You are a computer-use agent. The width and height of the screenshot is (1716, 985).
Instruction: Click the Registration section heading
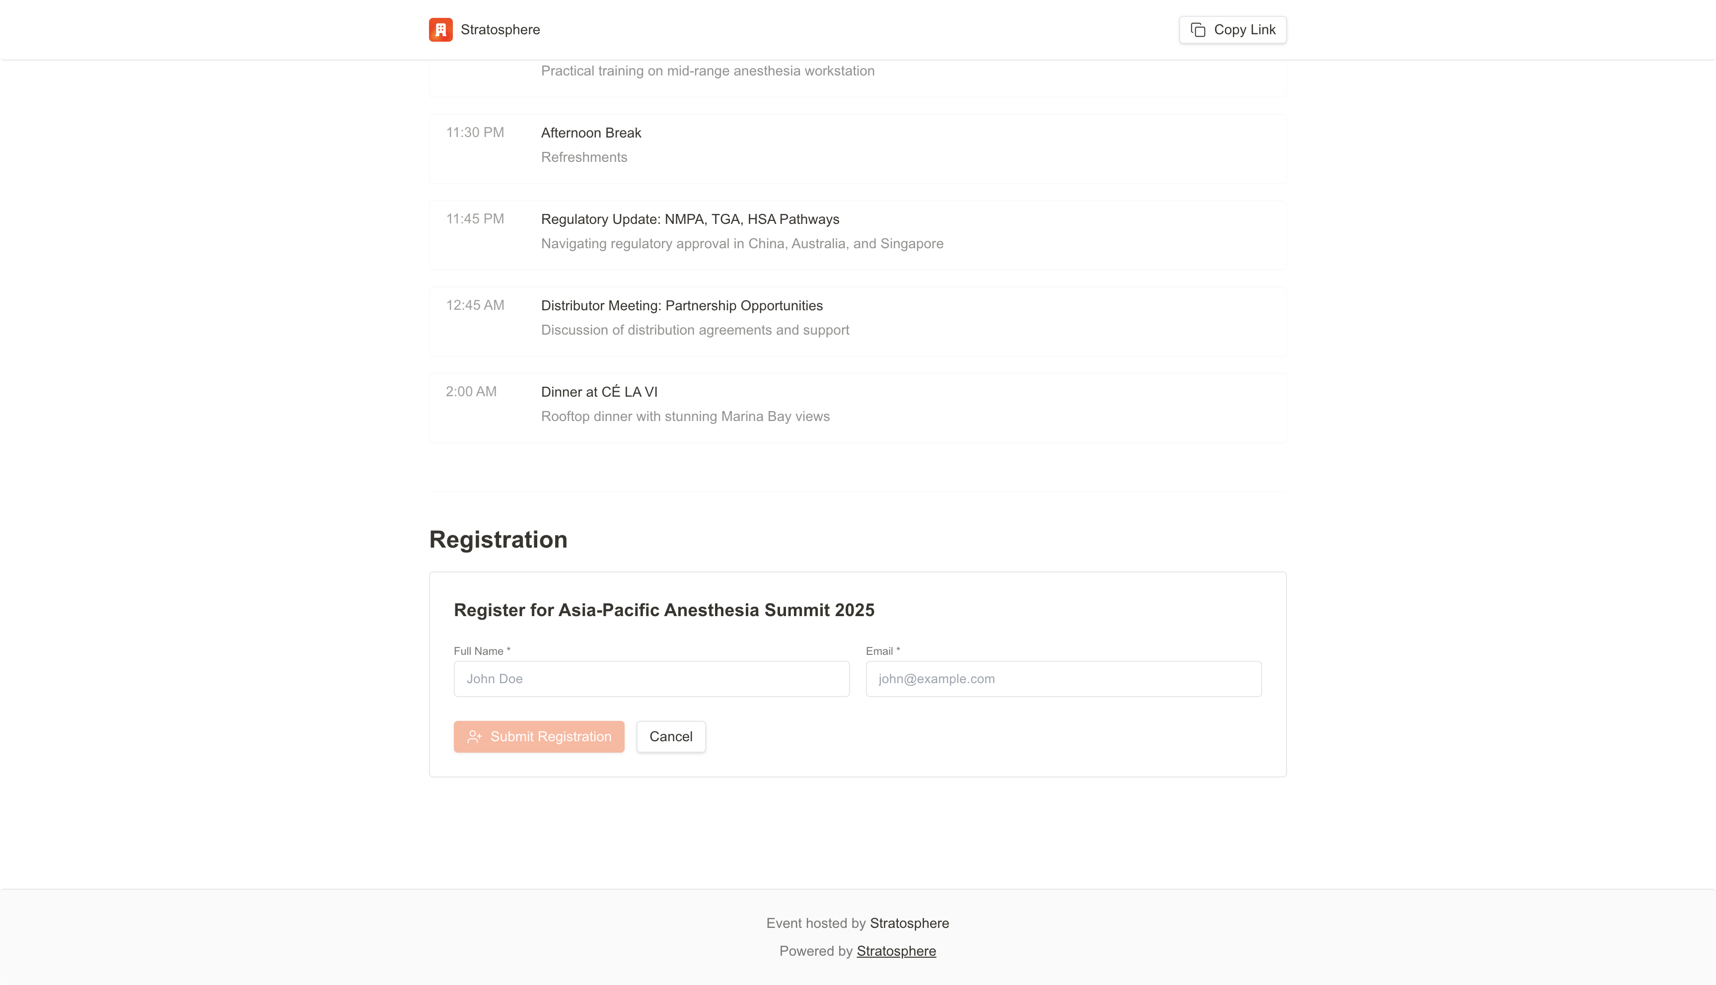[x=498, y=539]
